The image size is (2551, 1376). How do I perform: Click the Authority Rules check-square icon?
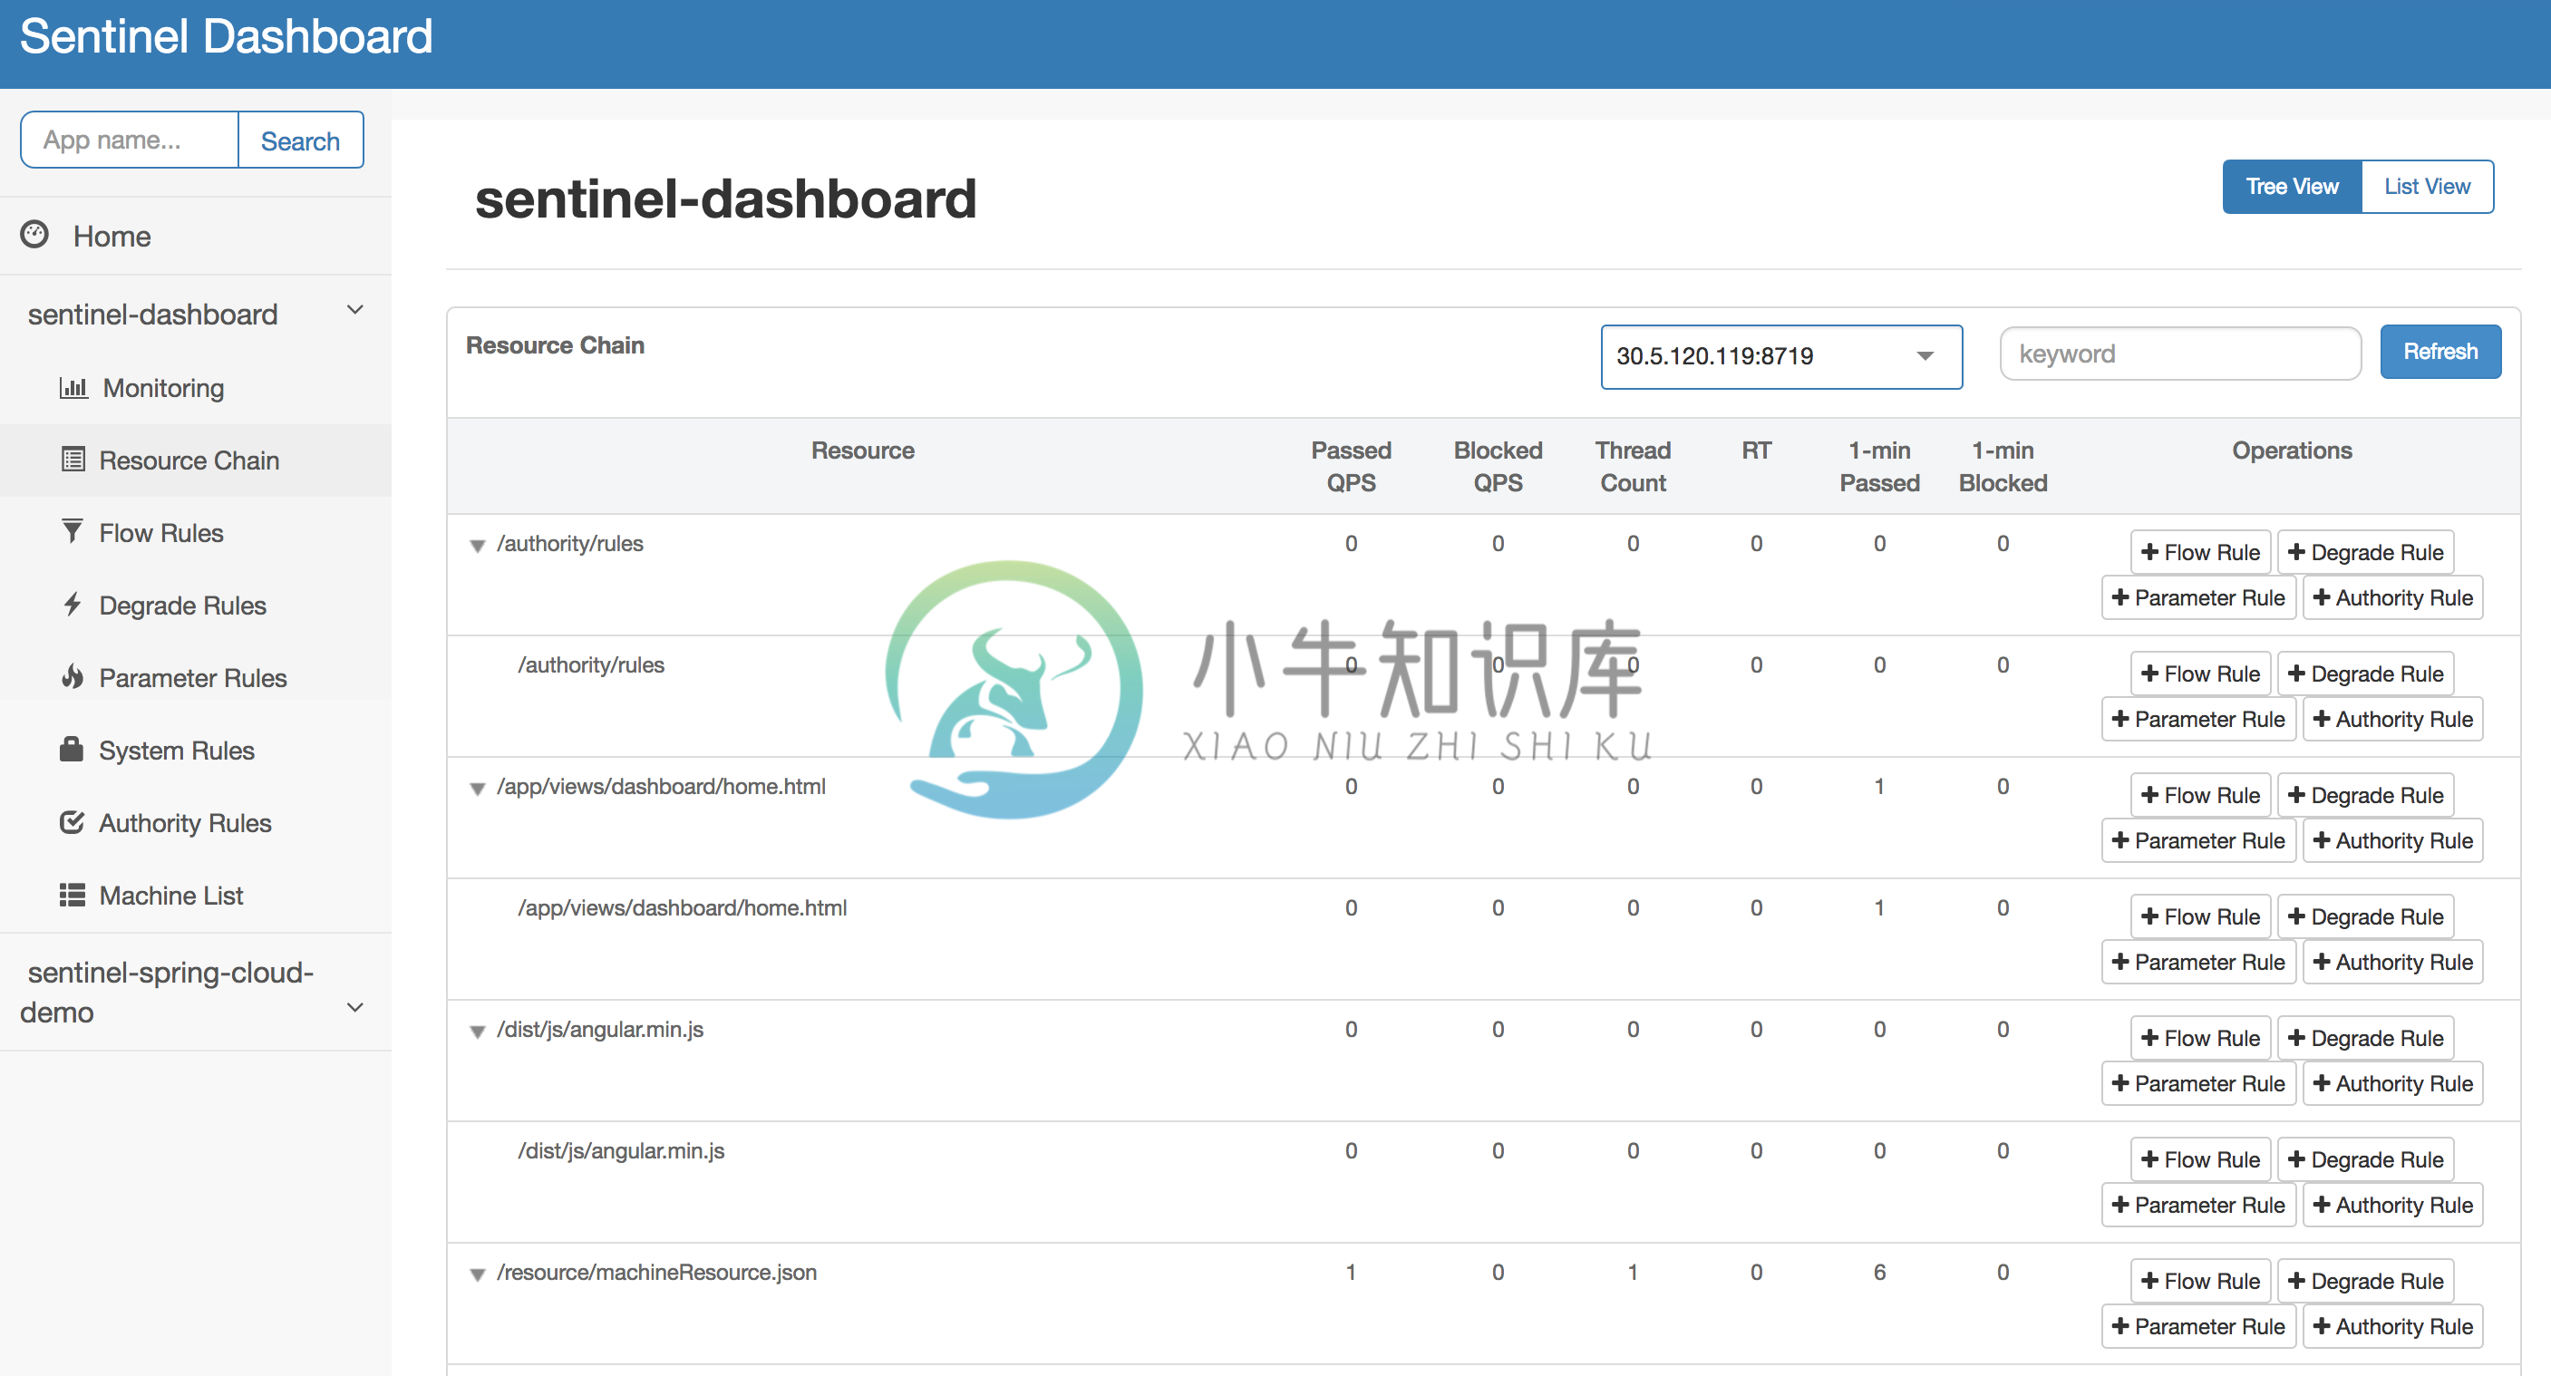[73, 821]
